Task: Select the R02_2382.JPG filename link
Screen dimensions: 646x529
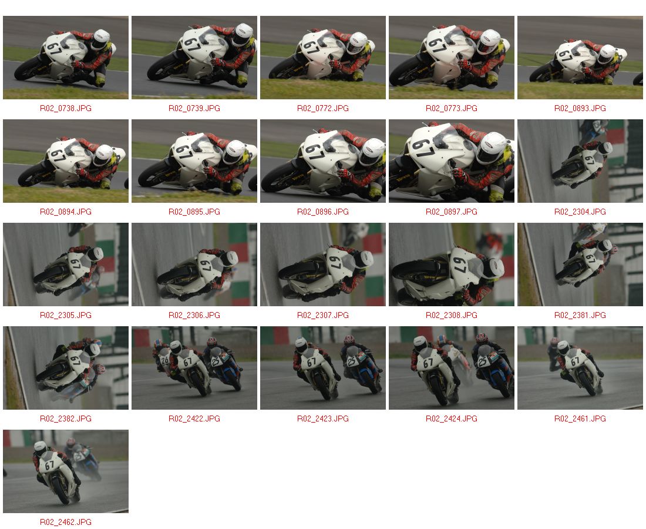Action: pos(66,419)
